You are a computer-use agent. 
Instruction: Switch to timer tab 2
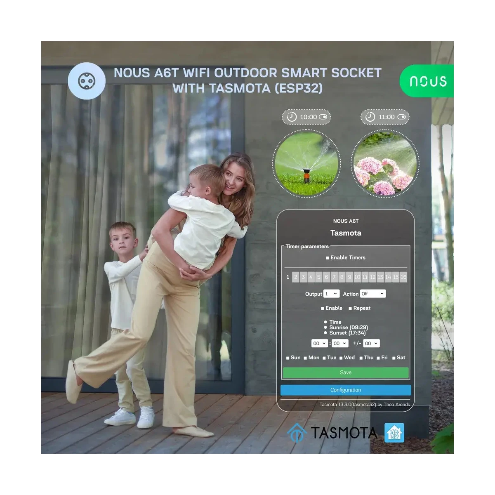tap(295, 277)
